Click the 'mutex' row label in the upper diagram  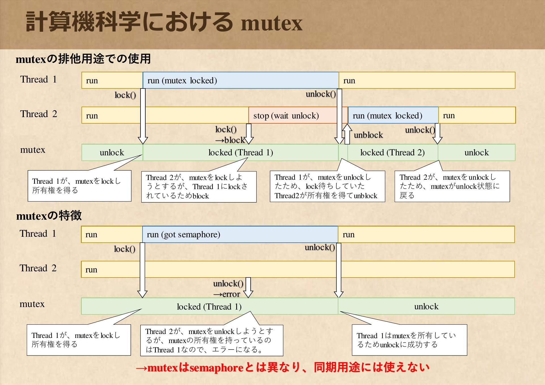(x=33, y=150)
